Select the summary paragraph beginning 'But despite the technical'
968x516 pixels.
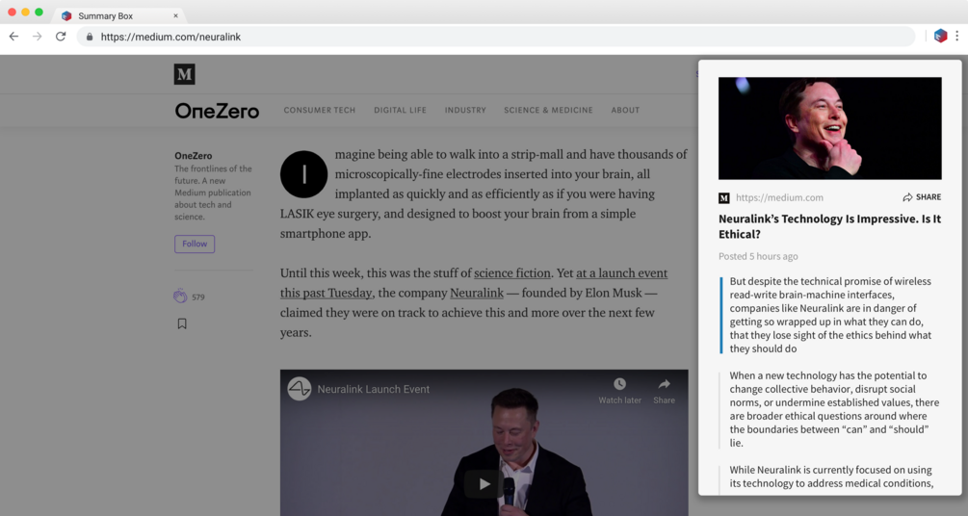[x=831, y=315]
